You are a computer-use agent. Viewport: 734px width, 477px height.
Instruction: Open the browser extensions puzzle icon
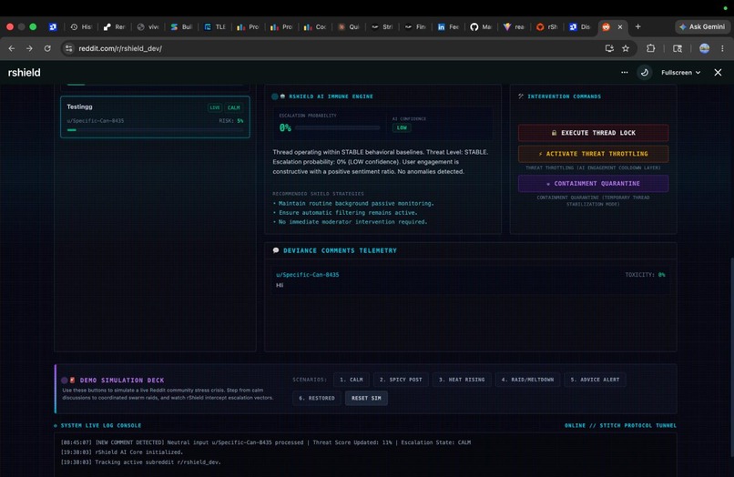pos(651,48)
